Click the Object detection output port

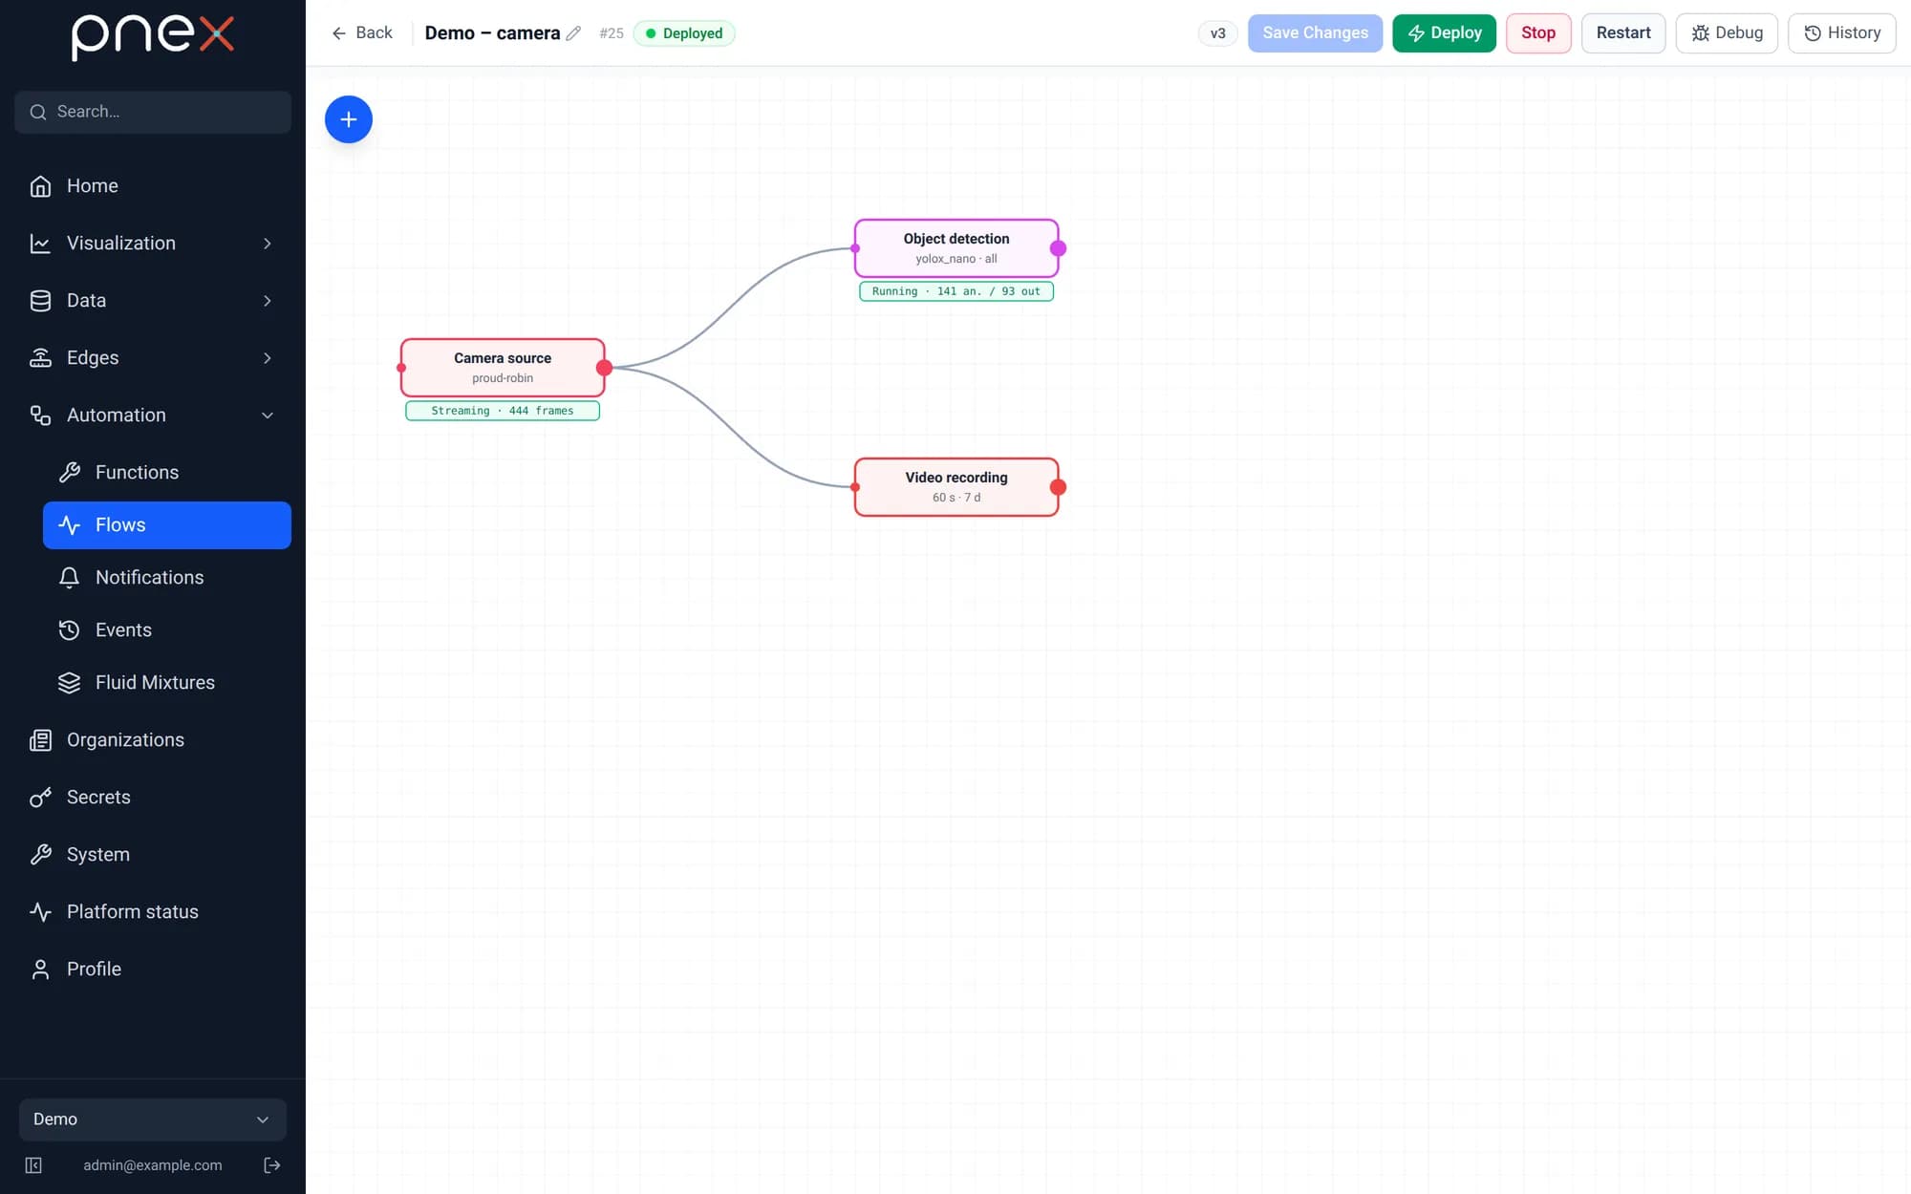[x=1058, y=248]
